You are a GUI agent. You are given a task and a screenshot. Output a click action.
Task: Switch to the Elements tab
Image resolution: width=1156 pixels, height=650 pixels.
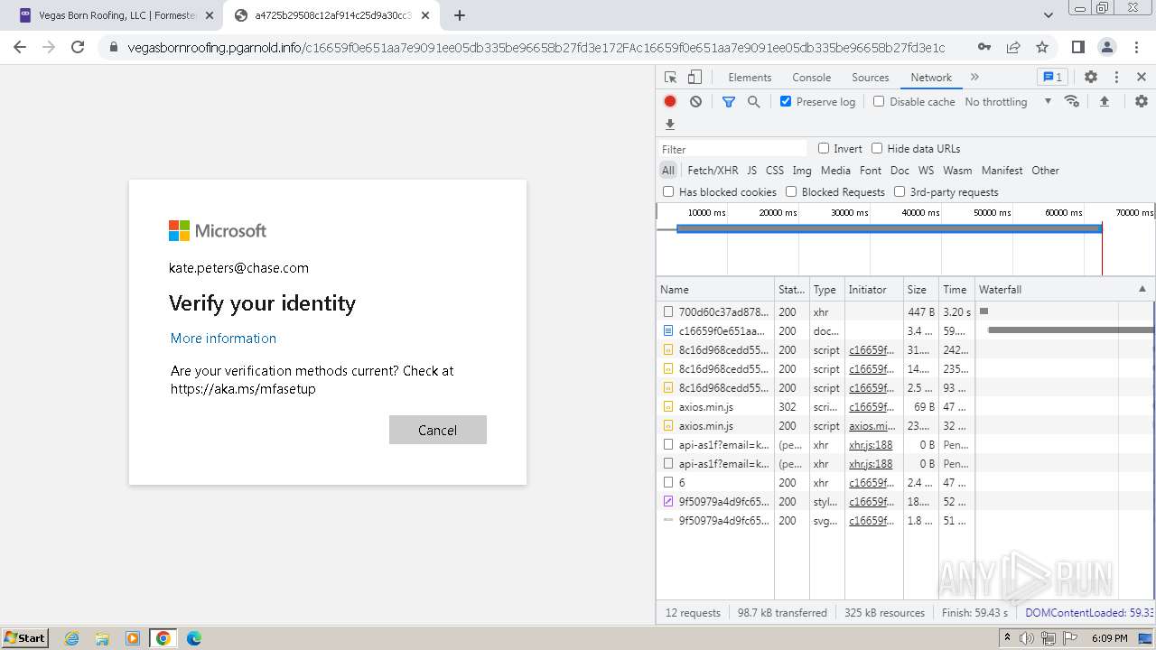pos(750,78)
